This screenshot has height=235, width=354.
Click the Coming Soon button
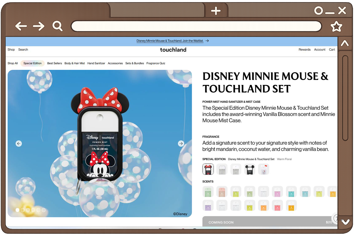(270, 222)
